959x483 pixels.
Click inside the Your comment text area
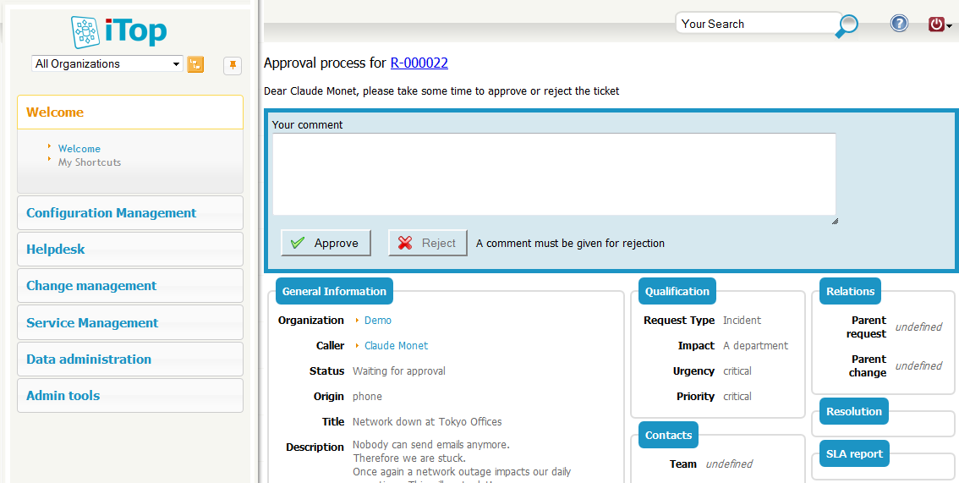(x=554, y=174)
